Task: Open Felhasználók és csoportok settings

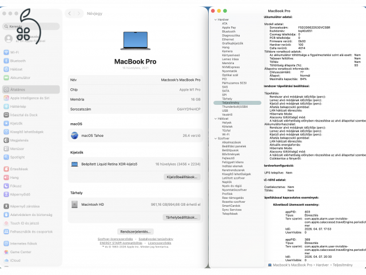Action: tap(28, 231)
